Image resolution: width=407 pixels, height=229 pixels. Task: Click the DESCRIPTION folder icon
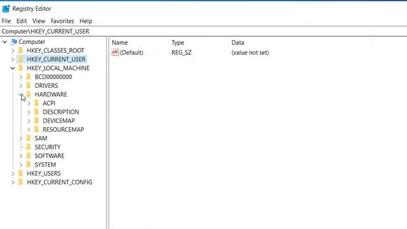(x=37, y=112)
